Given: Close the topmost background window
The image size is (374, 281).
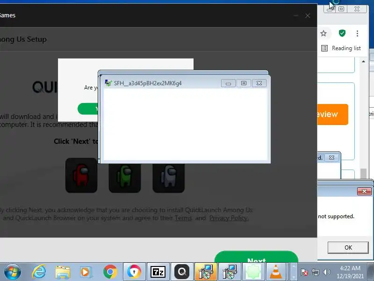Looking at the screenshot, I should [x=357, y=9].
